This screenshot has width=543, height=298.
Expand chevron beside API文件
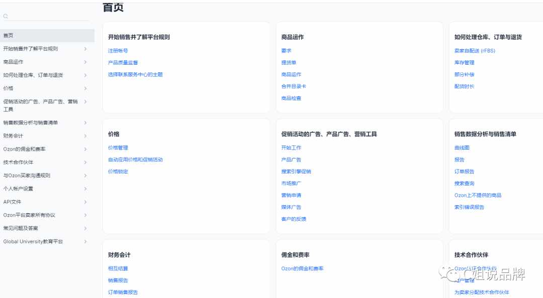[85, 202]
